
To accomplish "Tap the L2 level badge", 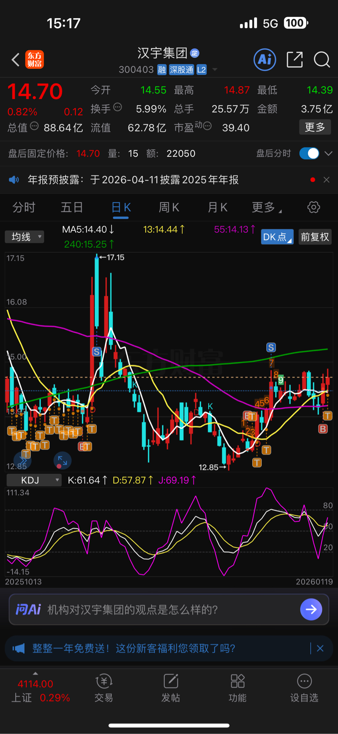I will 202,70.
